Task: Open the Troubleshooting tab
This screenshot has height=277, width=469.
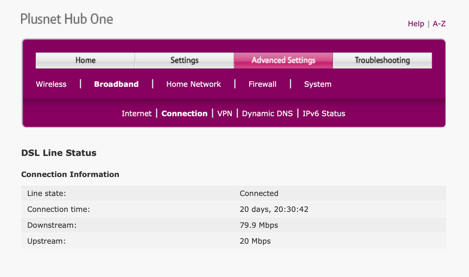Action: pos(382,60)
